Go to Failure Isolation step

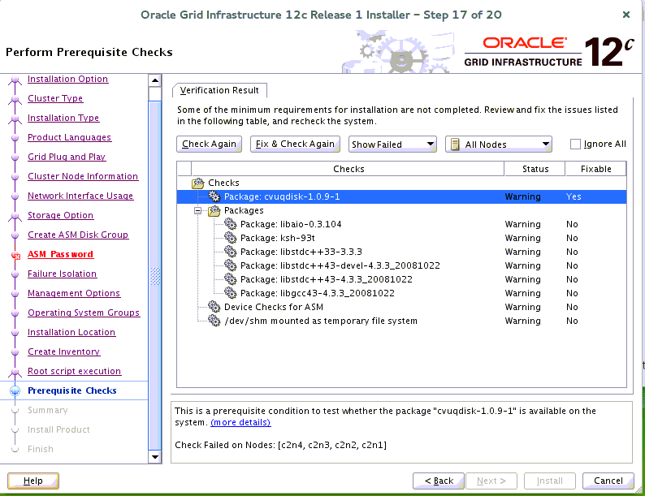[62, 274]
